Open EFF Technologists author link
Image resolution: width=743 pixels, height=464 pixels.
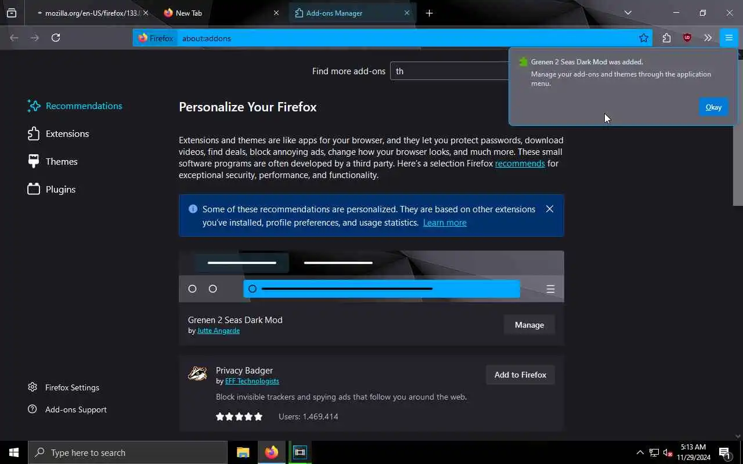252,381
